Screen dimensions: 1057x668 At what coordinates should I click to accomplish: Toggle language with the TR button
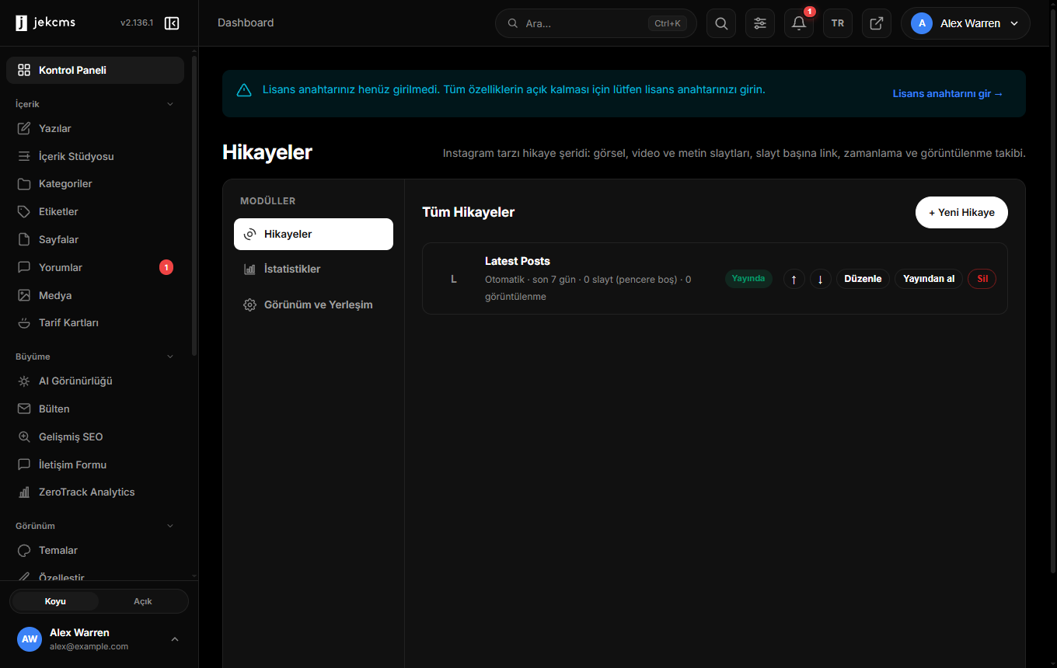click(x=838, y=23)
